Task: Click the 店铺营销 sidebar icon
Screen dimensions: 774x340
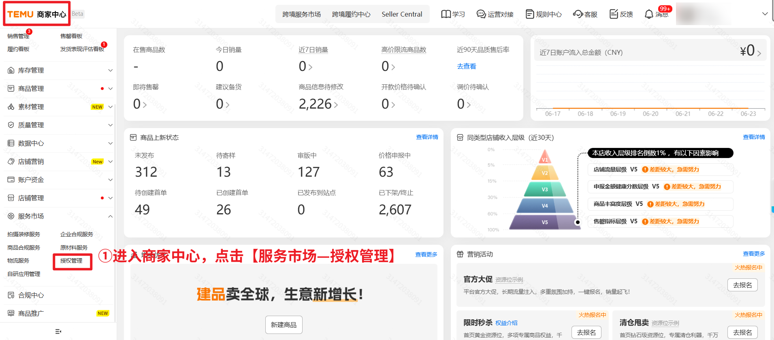Action: pos(11,161)
